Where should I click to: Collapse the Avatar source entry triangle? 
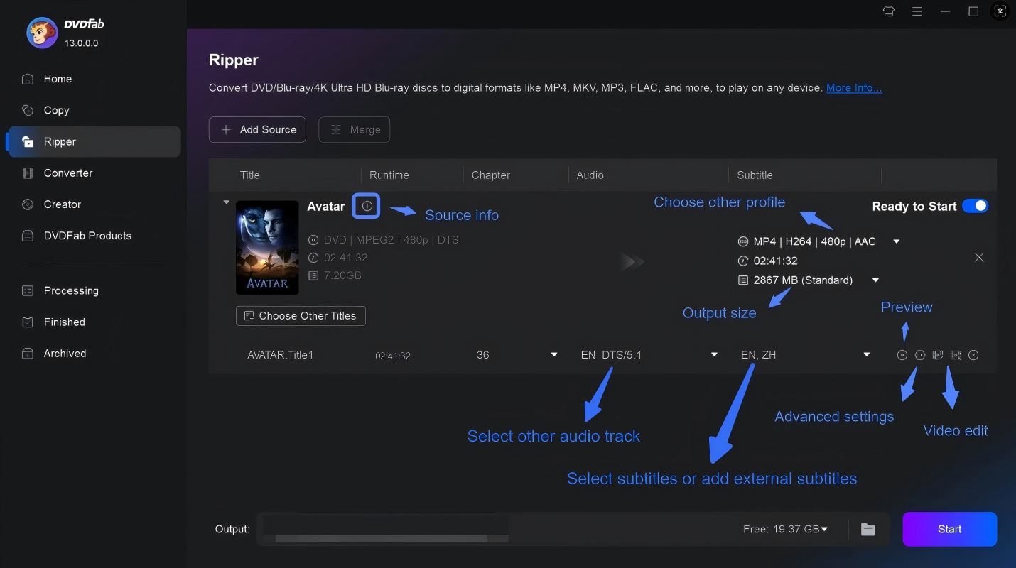pos(227,202)
